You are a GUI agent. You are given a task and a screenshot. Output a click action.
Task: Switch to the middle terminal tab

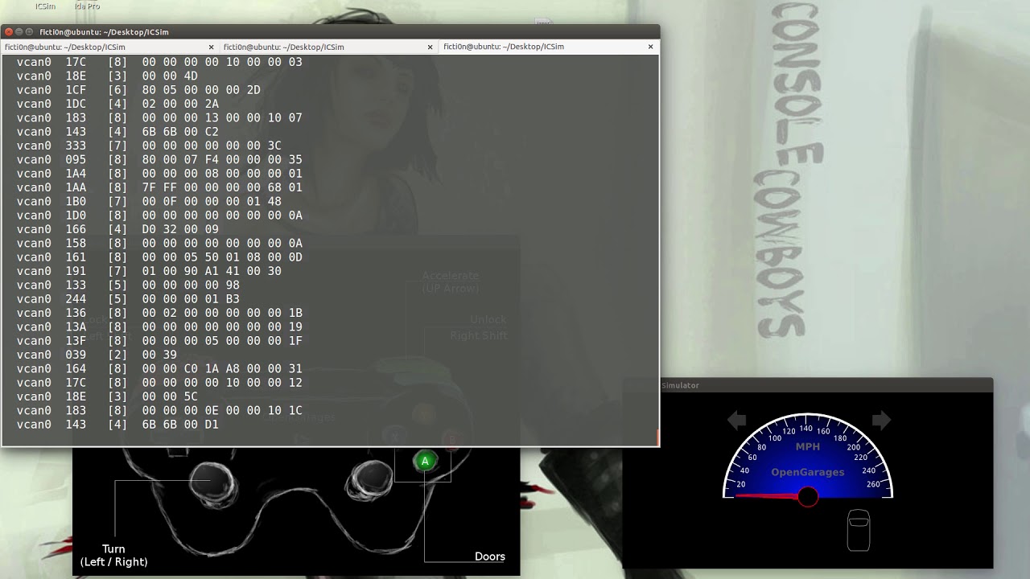tap(330, 47)
